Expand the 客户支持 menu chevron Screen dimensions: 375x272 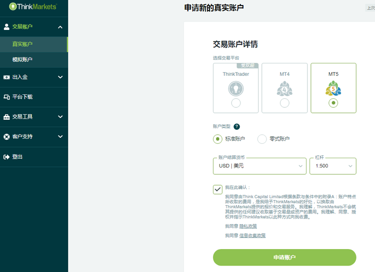pyautogui.click(x=60, y=137)
